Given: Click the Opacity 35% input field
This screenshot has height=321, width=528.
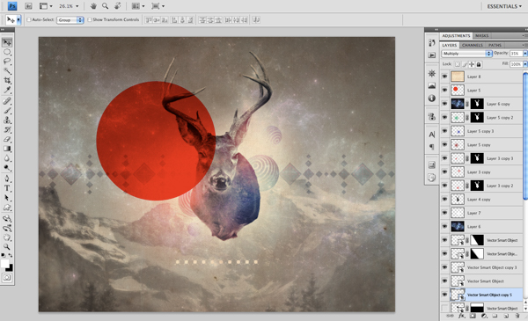Looking at the screenshot, I should [x=516, y=54].
